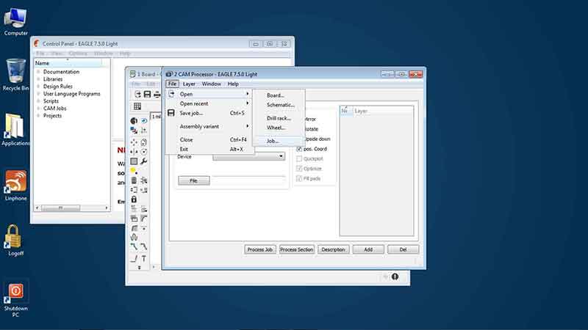588x330 pixels.
Task: Open the Window menu in CAM Processor
Action: click(212, 84)
